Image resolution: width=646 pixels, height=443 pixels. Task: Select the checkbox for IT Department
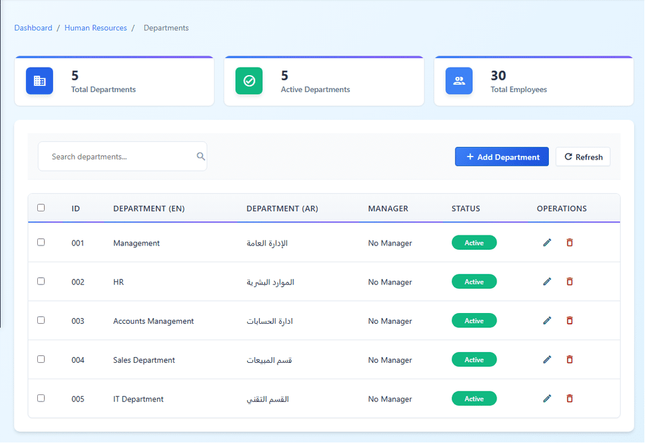pos(41,398)
